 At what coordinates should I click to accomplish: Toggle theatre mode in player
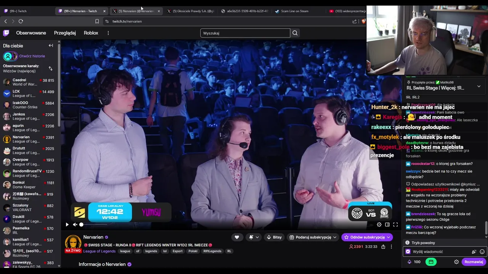click(x=387, y=225)
